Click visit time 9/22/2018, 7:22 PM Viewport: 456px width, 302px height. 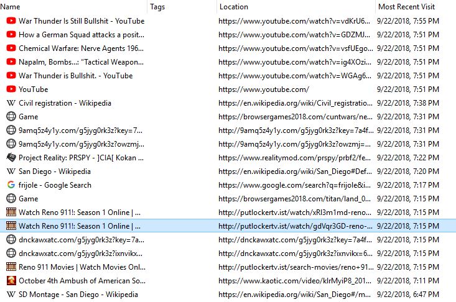point(408,157)
